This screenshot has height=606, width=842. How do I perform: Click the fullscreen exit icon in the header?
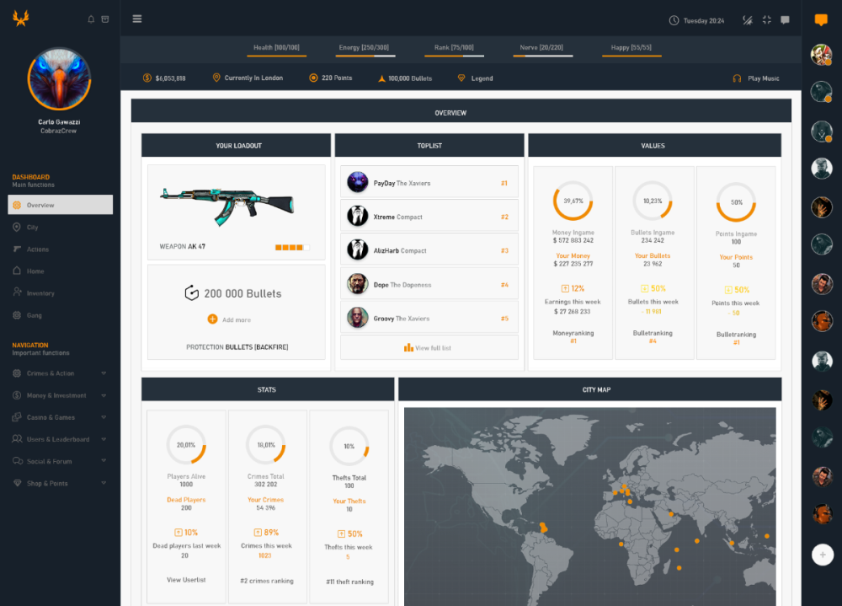coord(766,20)
